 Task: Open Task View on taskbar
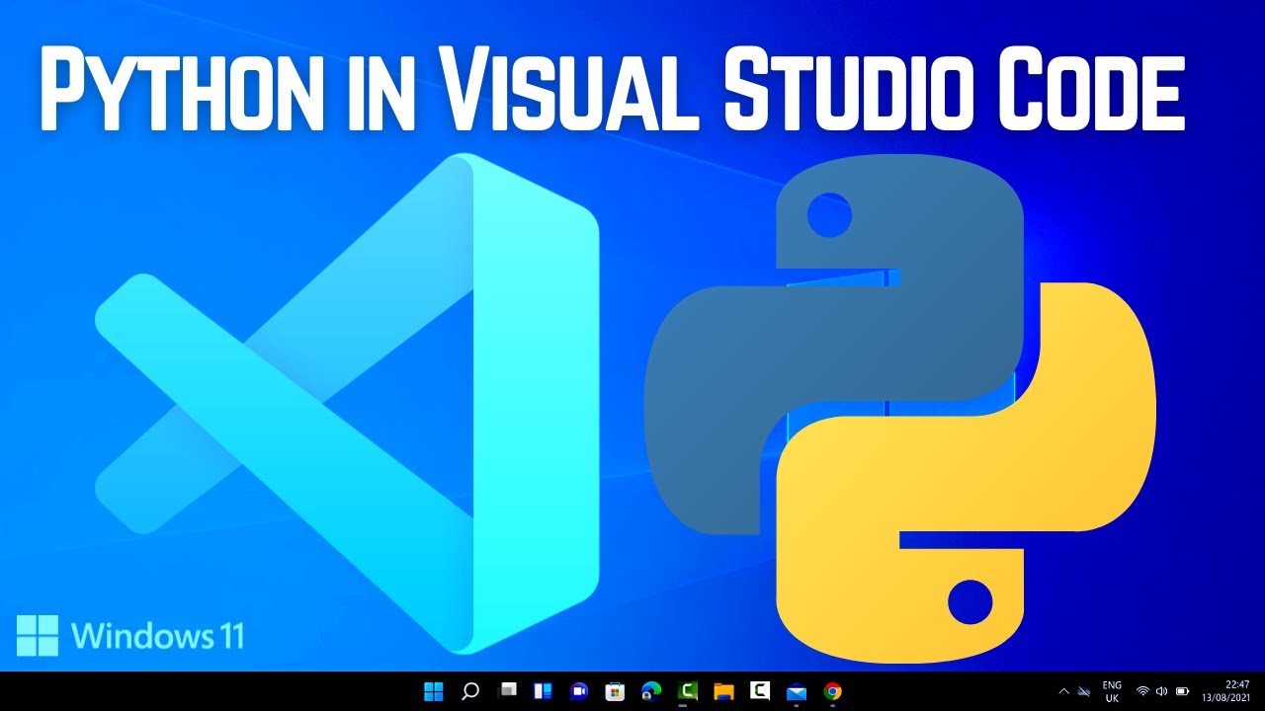click(x=507, y=691)
